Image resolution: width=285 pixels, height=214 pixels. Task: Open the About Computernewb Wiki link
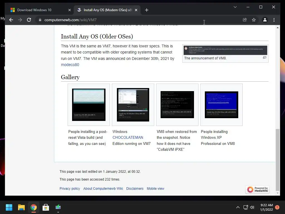(103, 189)
